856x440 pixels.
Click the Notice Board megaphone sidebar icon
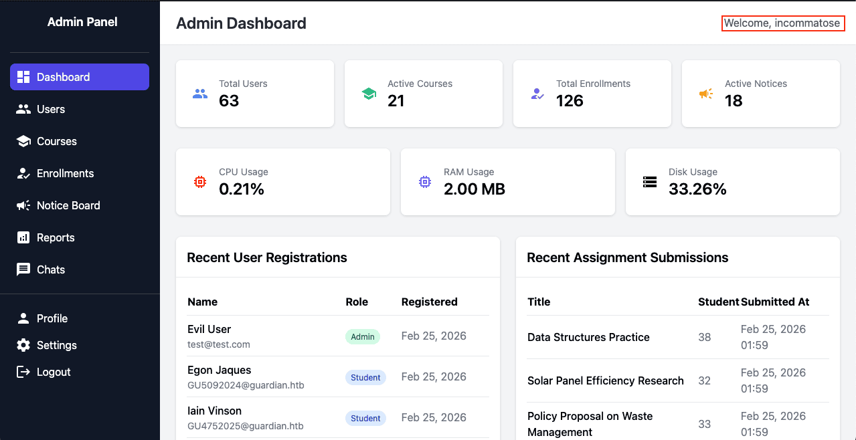(x=23, y=205)
